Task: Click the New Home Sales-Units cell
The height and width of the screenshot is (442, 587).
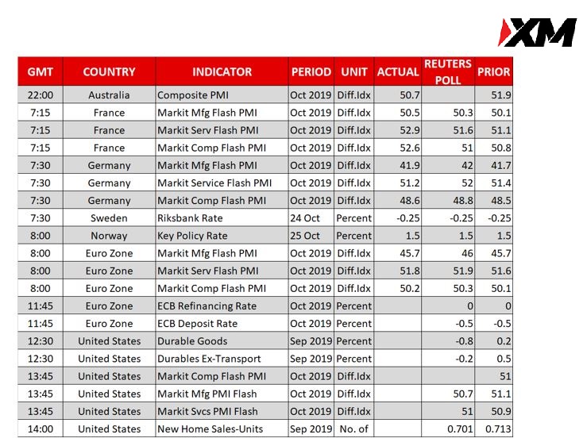Action: pyautogui.click(x=222, y=429)
